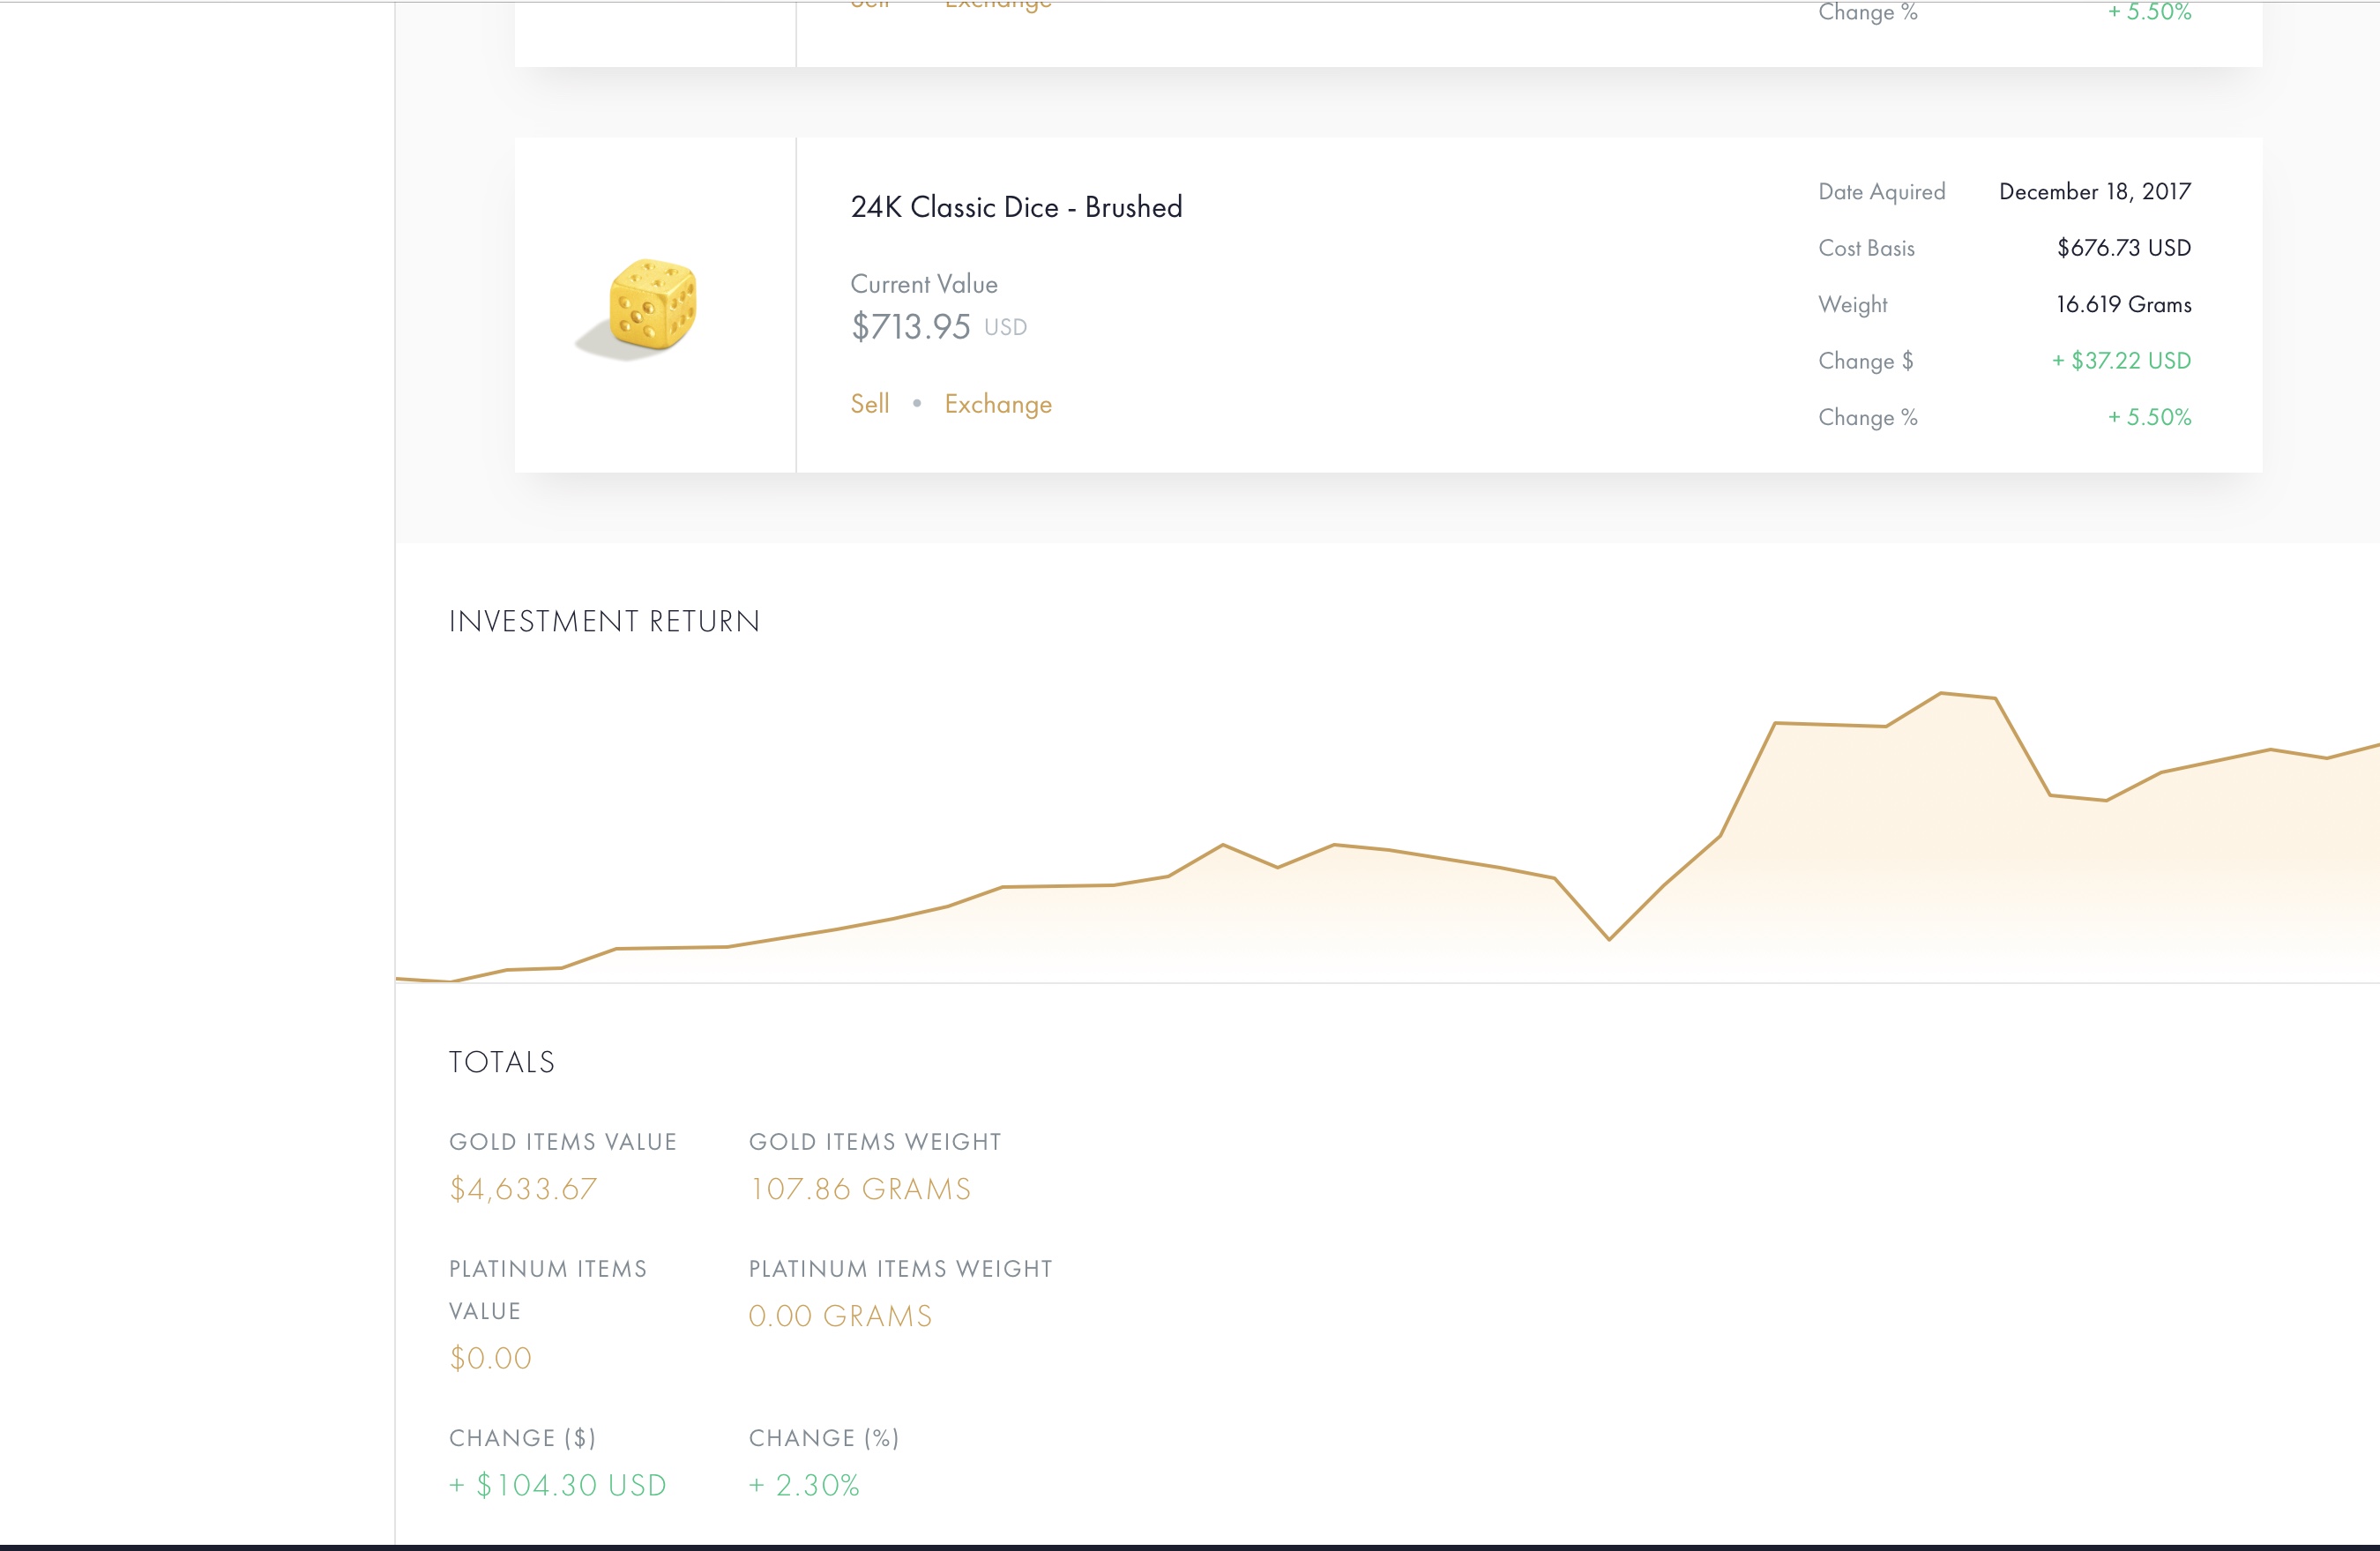2380x1551 pixels.
Task: Open the 24K Classic Dice - Brushed title
Action: tap(1016, 207)
